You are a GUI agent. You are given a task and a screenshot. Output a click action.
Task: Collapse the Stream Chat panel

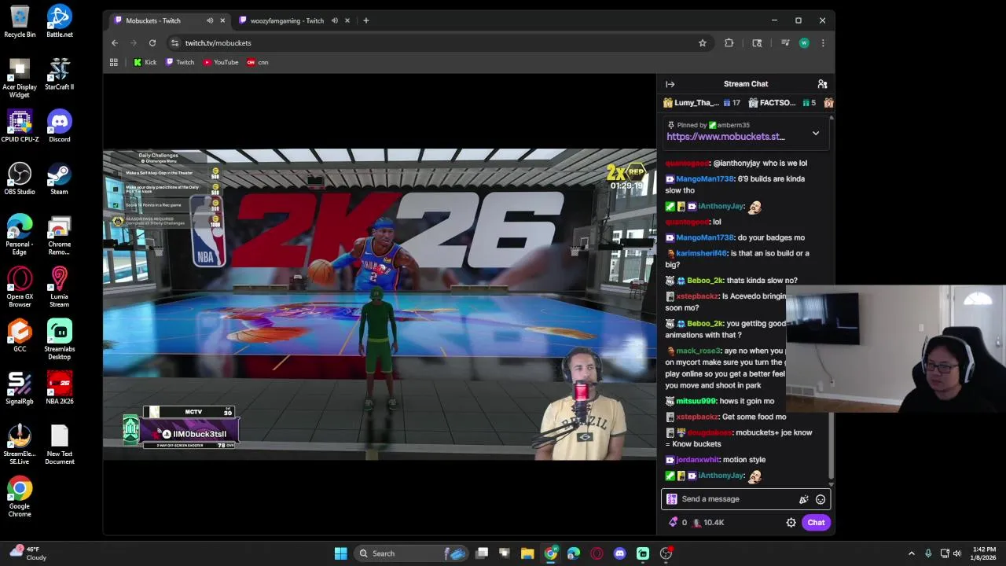coord(670,84)
